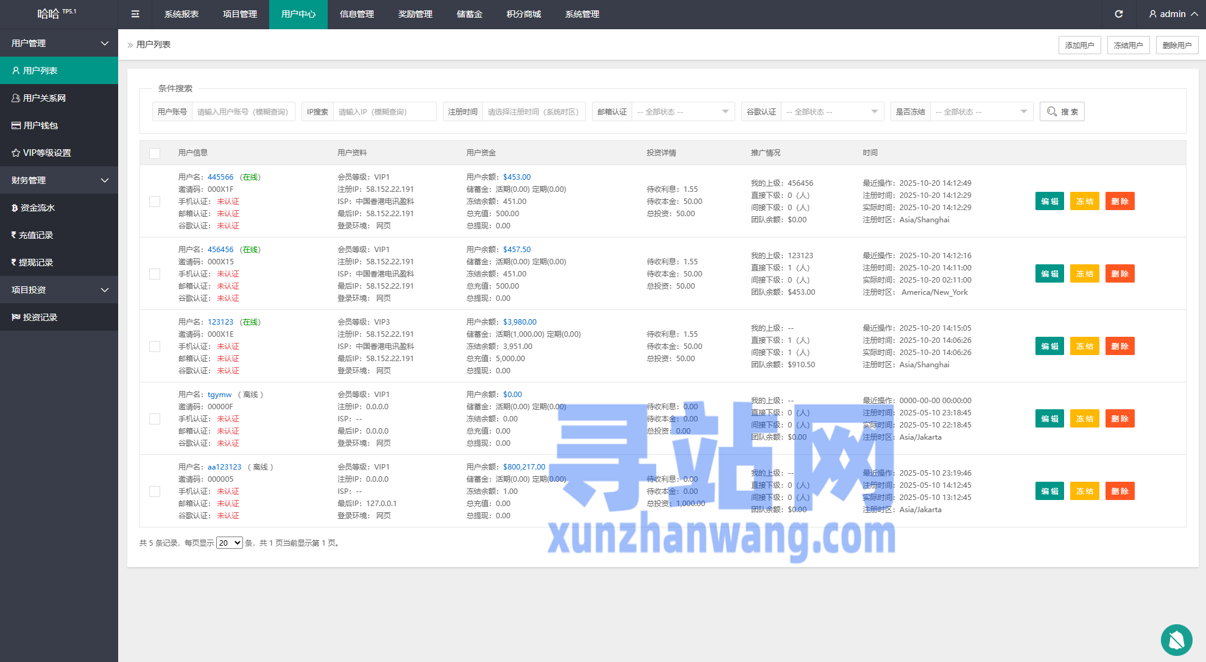This screenshot has width=1206, height=662.
Task: Open the 是否冻结 status dropdown
Action: pyautogui.click(x=981, y=111)
